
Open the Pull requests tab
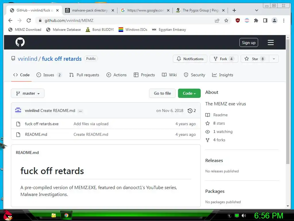click(84, 75)
